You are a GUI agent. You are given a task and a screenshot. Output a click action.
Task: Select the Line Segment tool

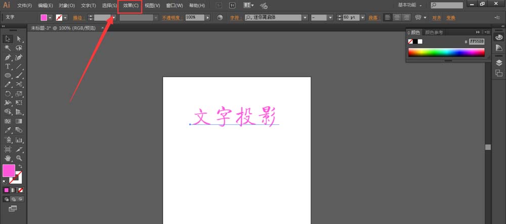tap(19, 66)
